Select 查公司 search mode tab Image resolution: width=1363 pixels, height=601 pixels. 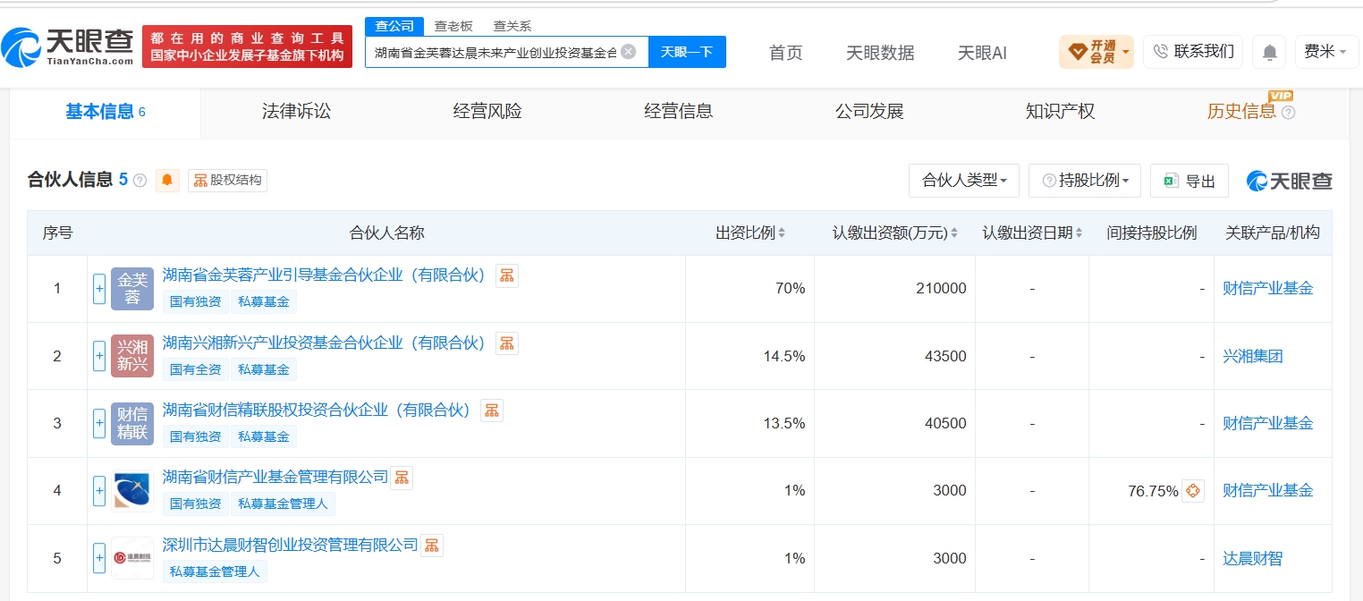[394, 26]
